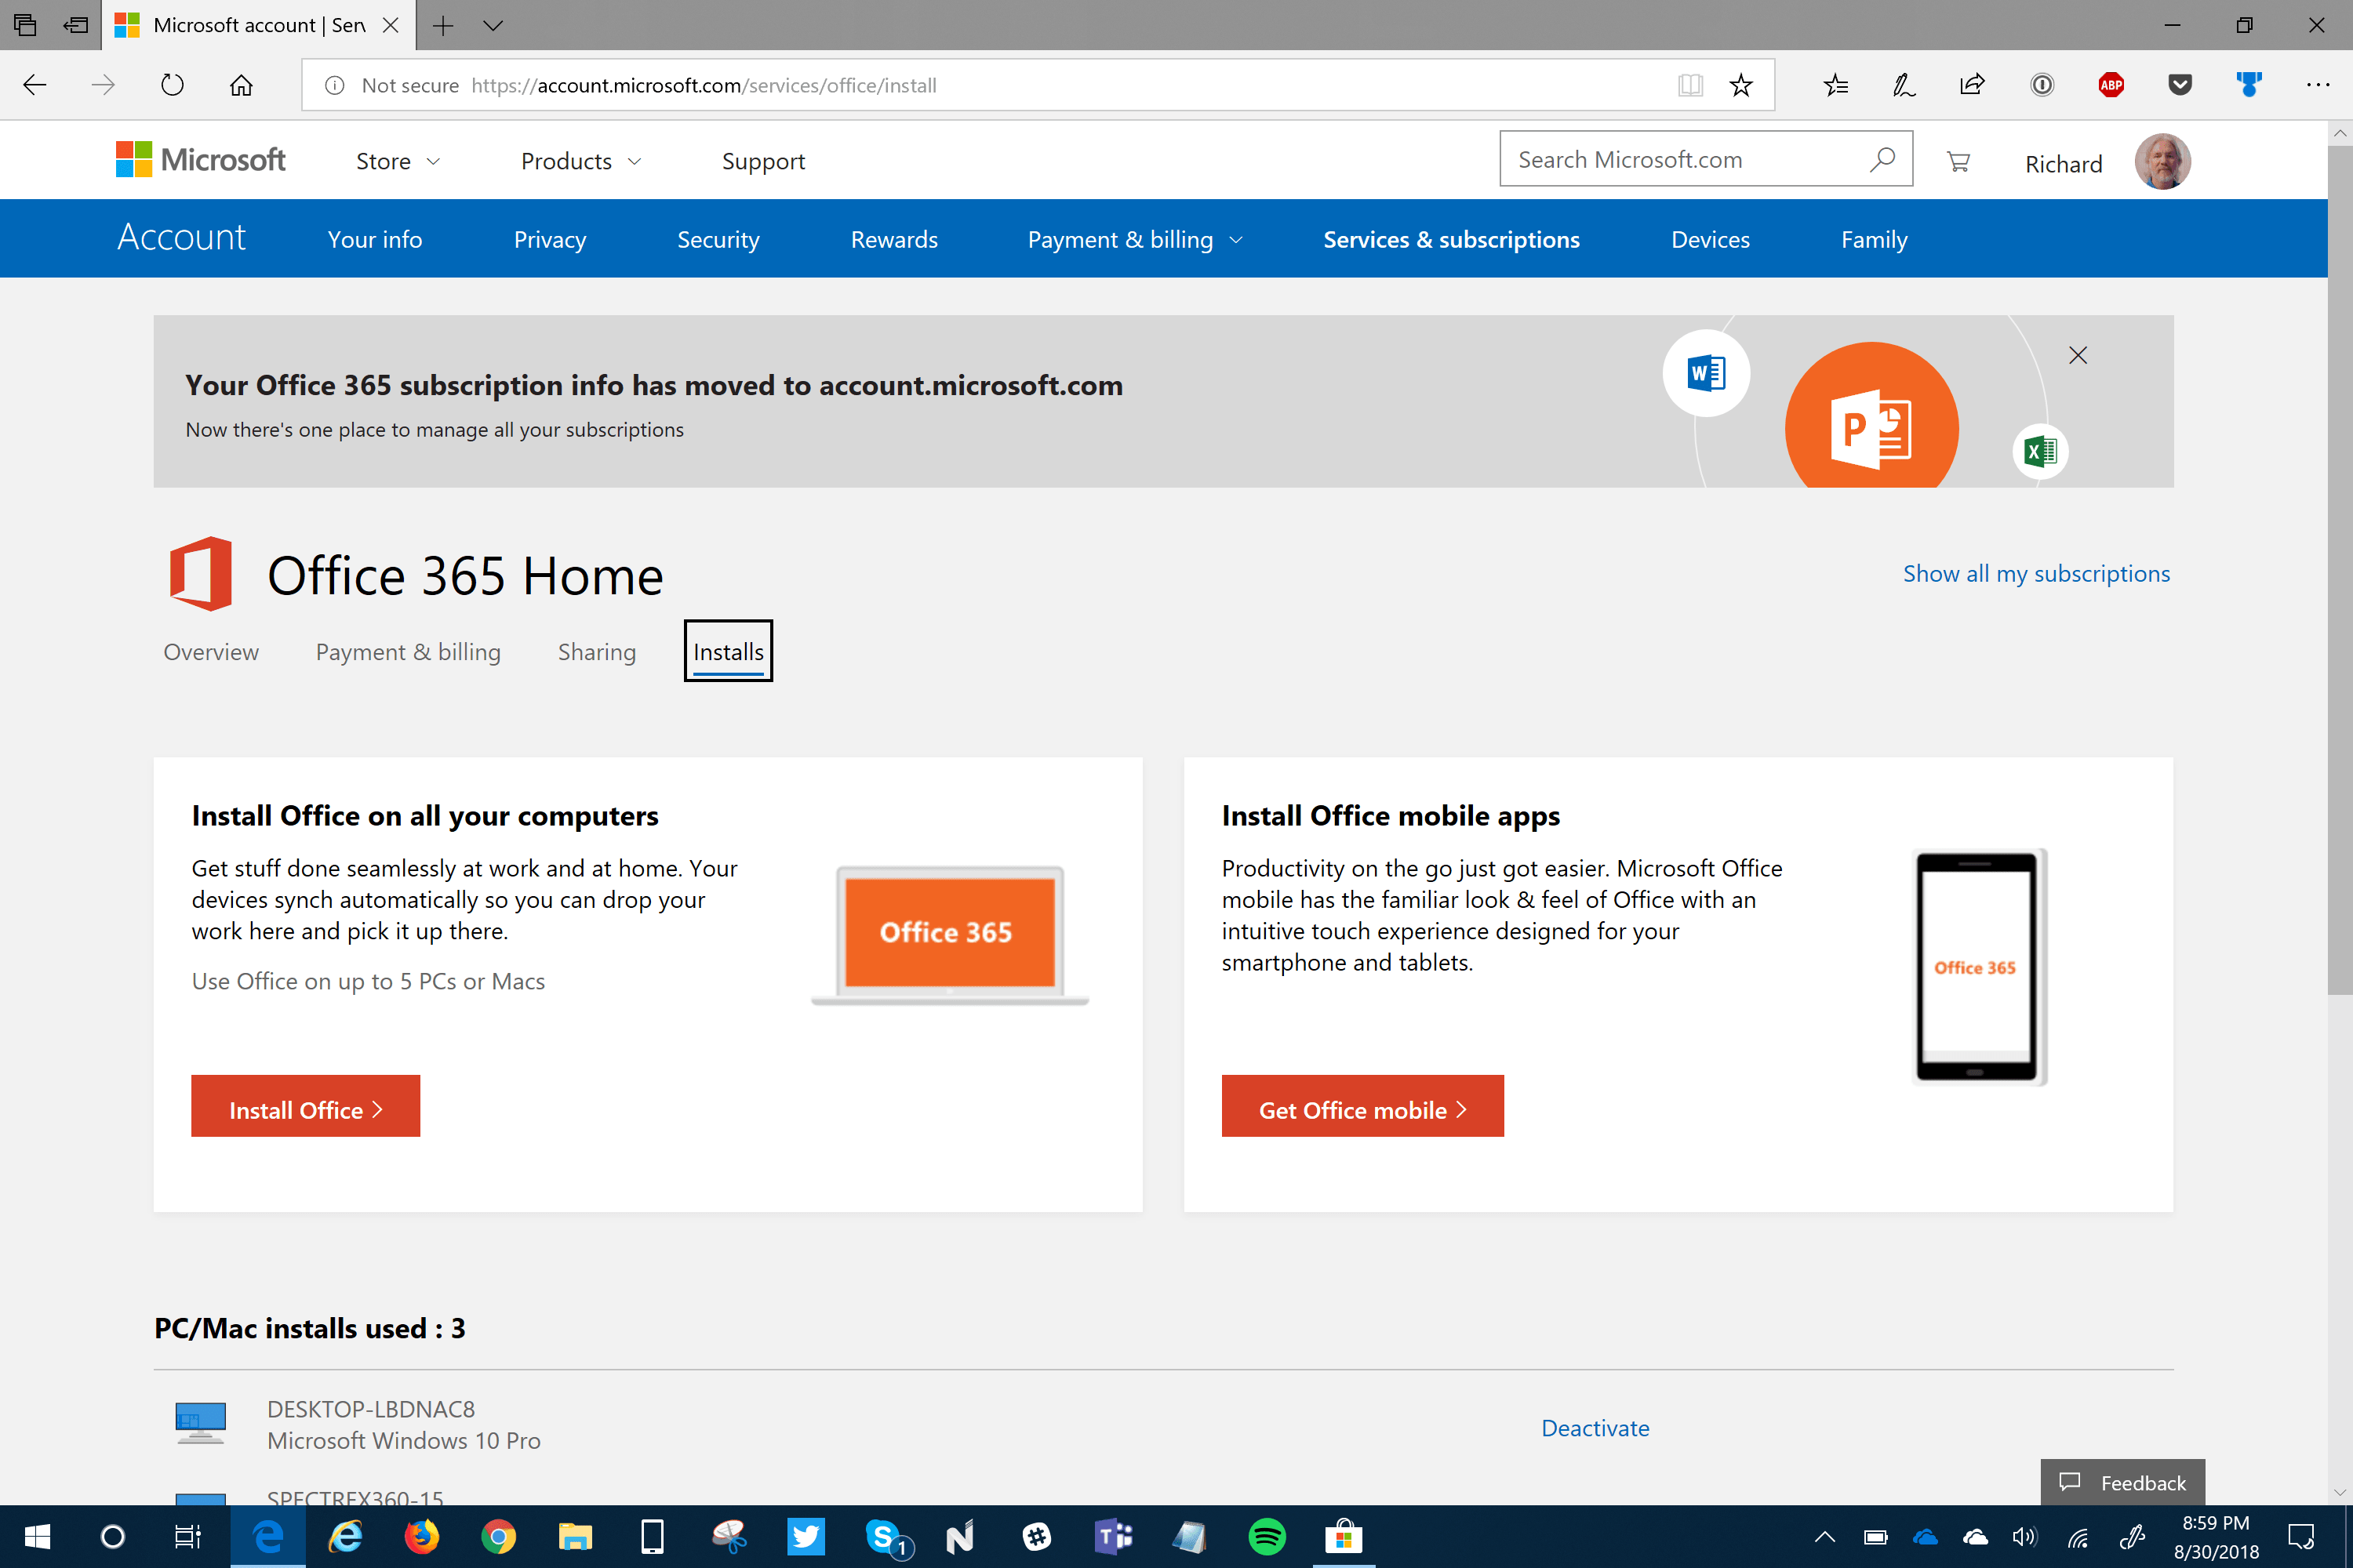2353x1568 pixels.
Task: Launch Chrome from taskbar
Action: 498,1536
